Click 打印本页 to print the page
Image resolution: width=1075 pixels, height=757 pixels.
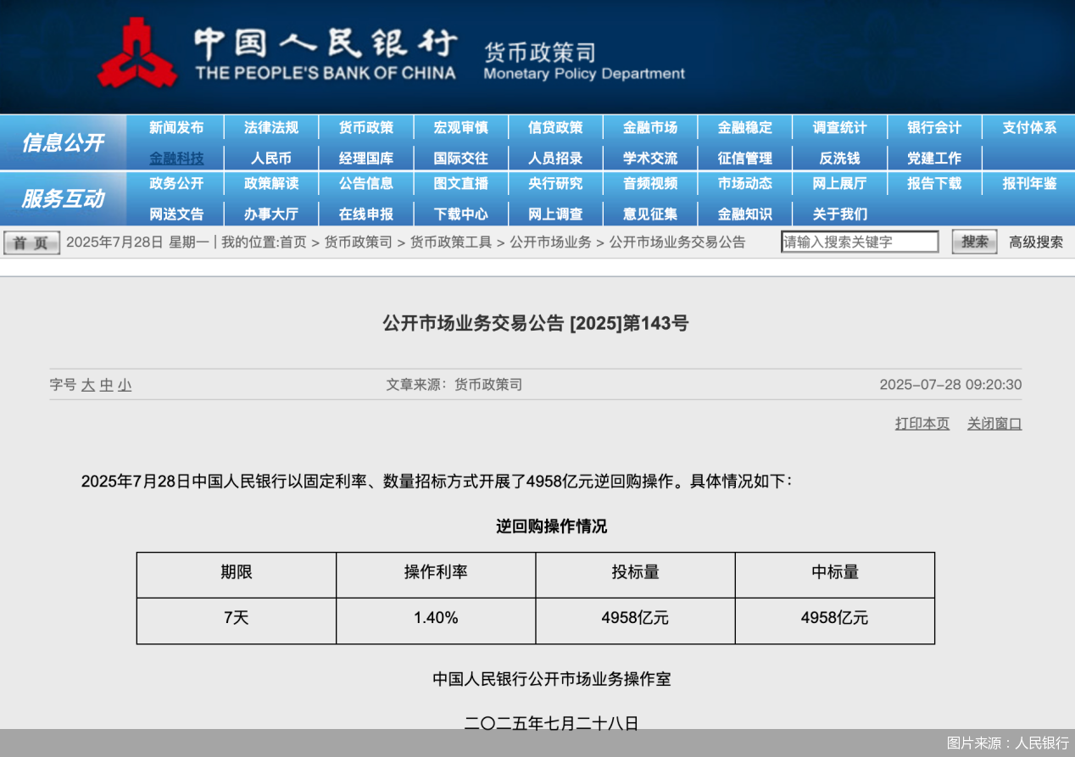(x=922, y=424)
